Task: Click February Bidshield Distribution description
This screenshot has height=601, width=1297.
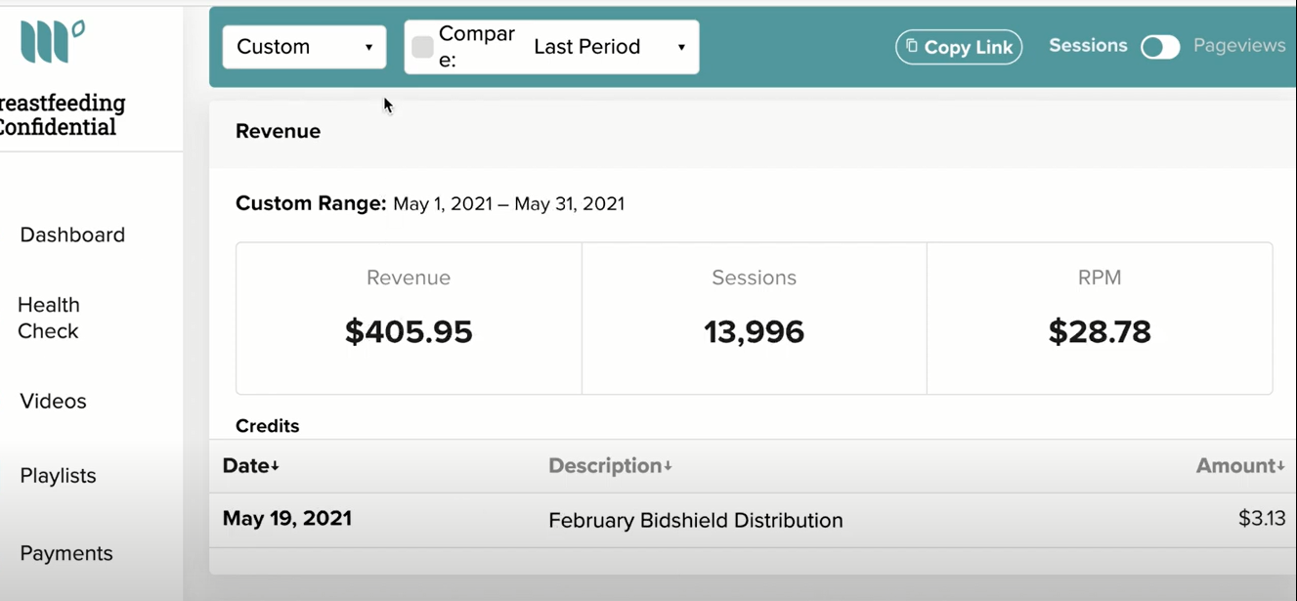Action: [x=696, y=521]
